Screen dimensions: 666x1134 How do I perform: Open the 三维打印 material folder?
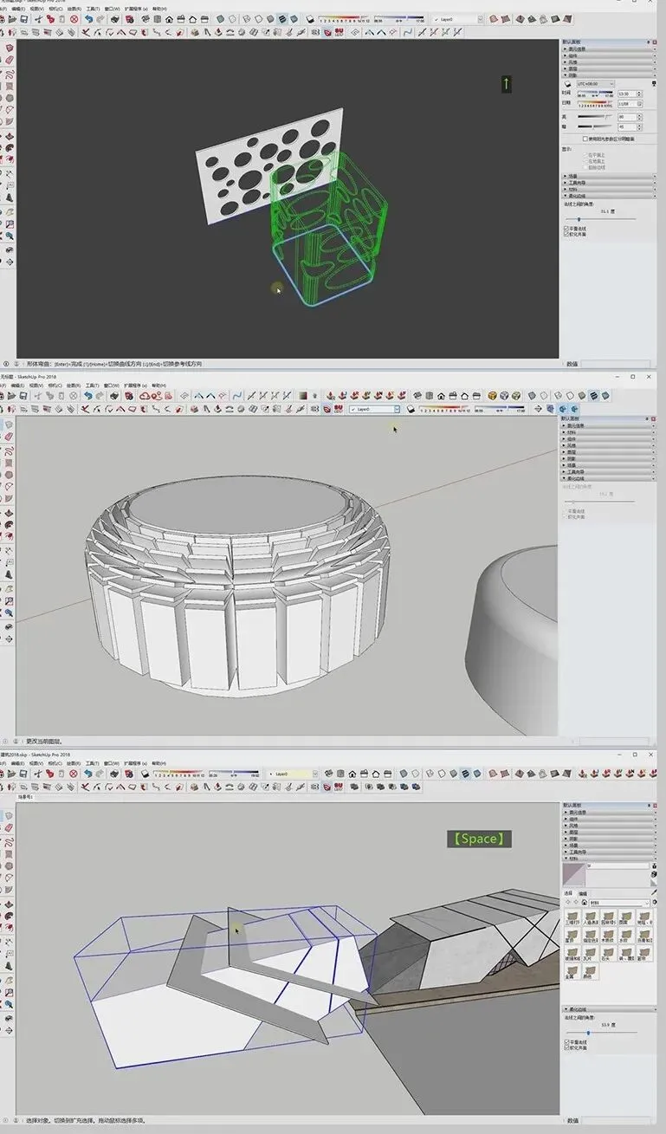click(x=572, y=917)
